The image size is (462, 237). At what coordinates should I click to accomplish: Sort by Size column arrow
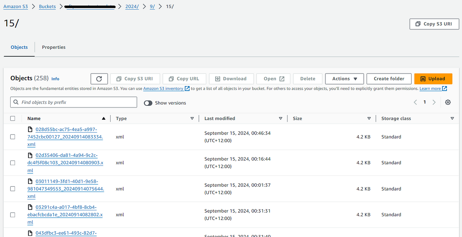[369, 118]
